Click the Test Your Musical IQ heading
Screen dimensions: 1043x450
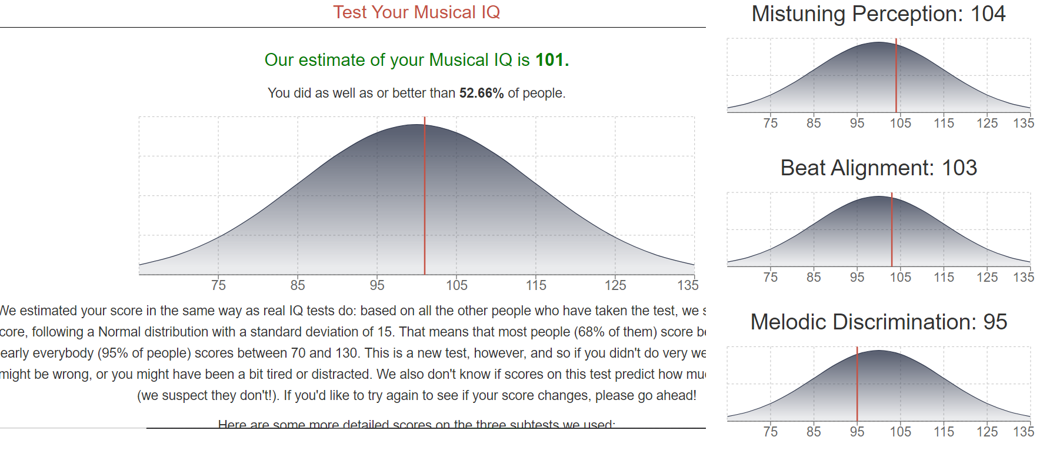416,12
